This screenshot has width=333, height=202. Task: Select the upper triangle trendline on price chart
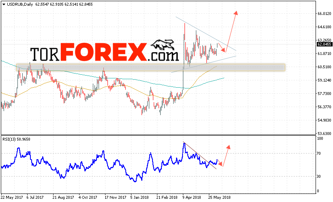206,34
